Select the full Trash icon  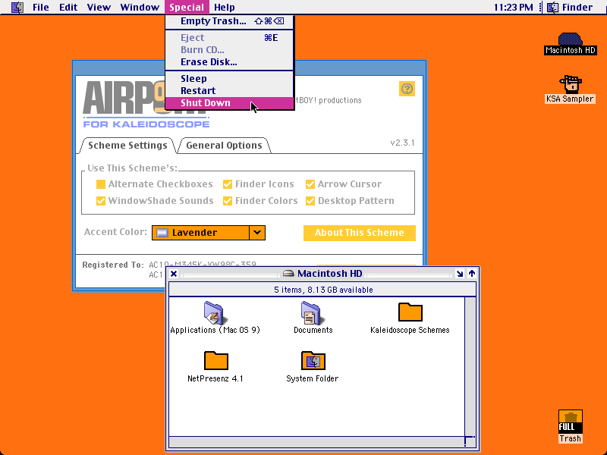[x=571, y=422]
